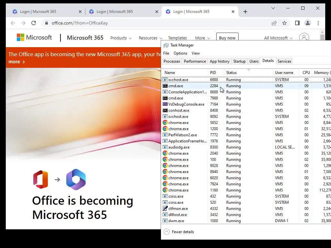Expand the All Microsoft dropdown
Image resolution: width=331 pixels, height=248 pixels.
(x=278, y=38)
